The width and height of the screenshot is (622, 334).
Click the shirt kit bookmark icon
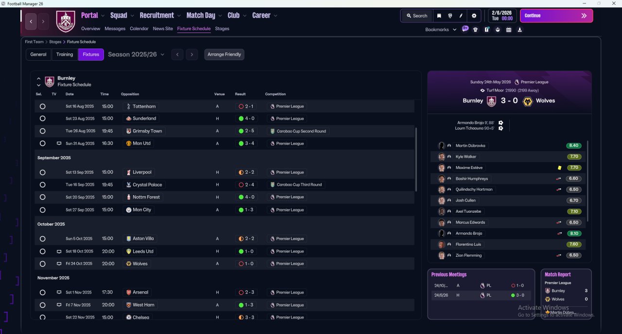point(475,30)
